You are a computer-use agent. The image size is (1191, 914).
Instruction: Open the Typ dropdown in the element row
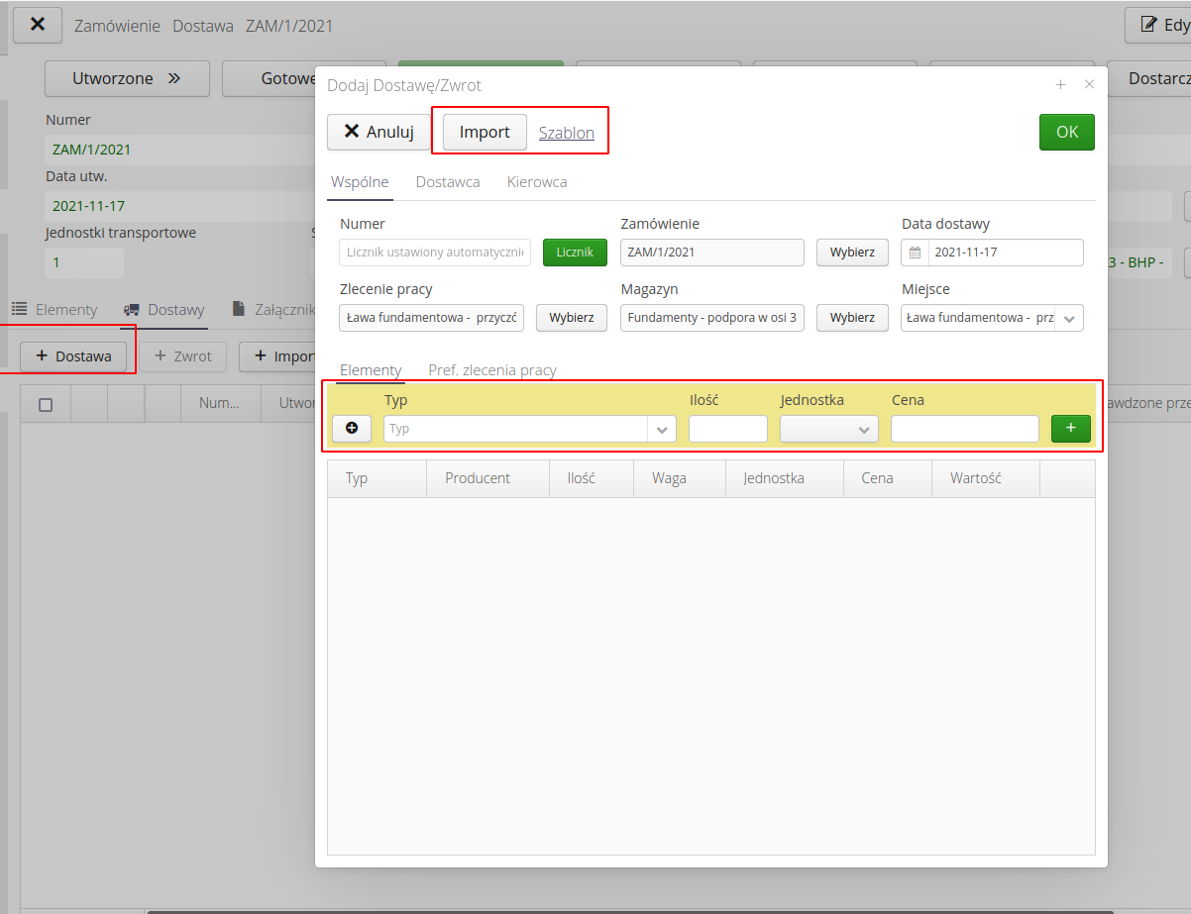(659, 428)
